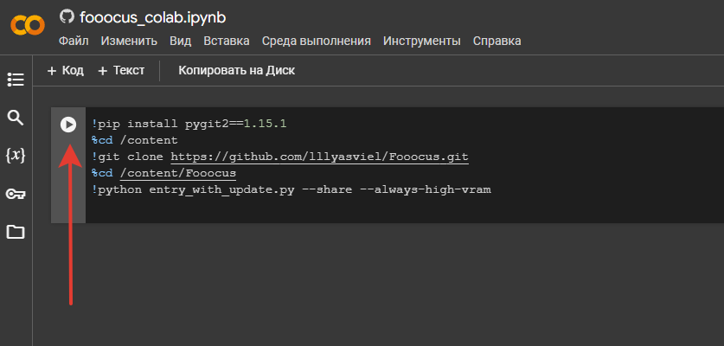Image resolution: width=724 pixels, height=346 pixels.
Task: Run the code cell with play button
Action: point(68,125)
